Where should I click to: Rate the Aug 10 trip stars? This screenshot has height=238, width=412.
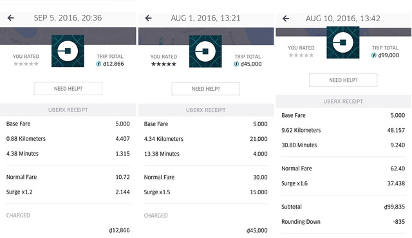click(x=301, y=55)
